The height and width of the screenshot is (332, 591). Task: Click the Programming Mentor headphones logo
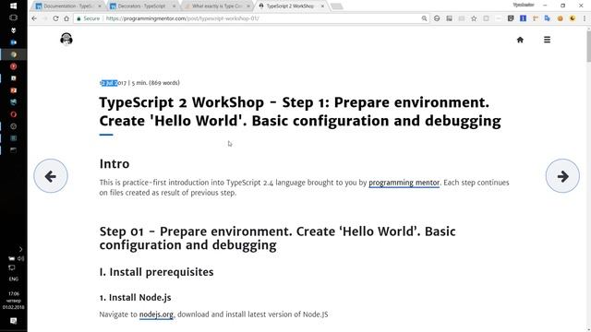[66, 39]
